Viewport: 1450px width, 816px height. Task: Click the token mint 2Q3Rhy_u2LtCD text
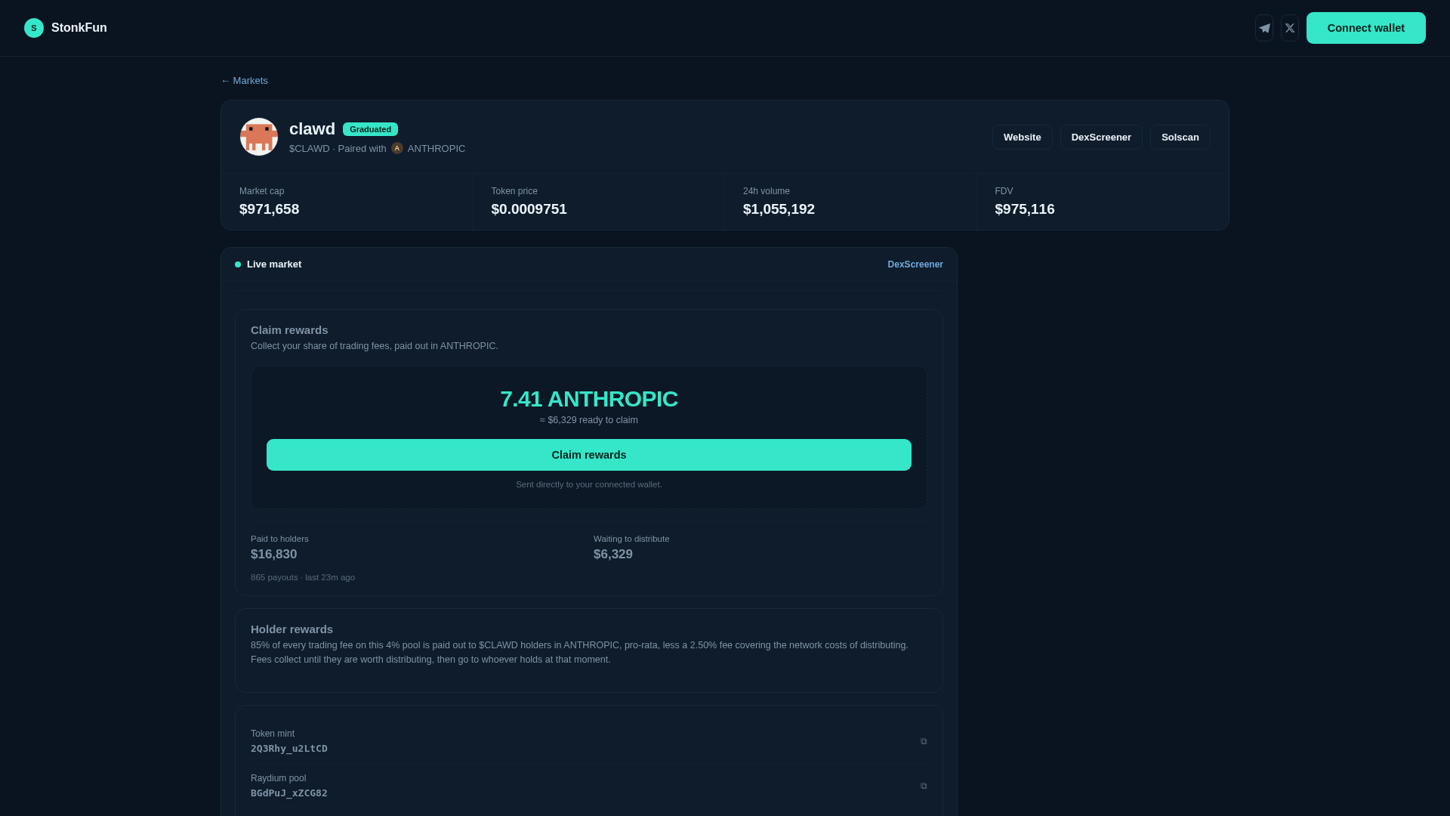[x=289, y=749]
